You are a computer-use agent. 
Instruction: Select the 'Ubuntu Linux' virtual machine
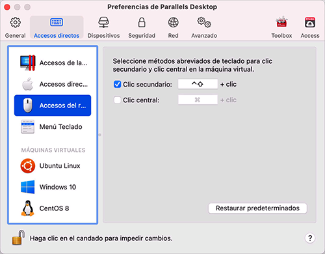53,166
